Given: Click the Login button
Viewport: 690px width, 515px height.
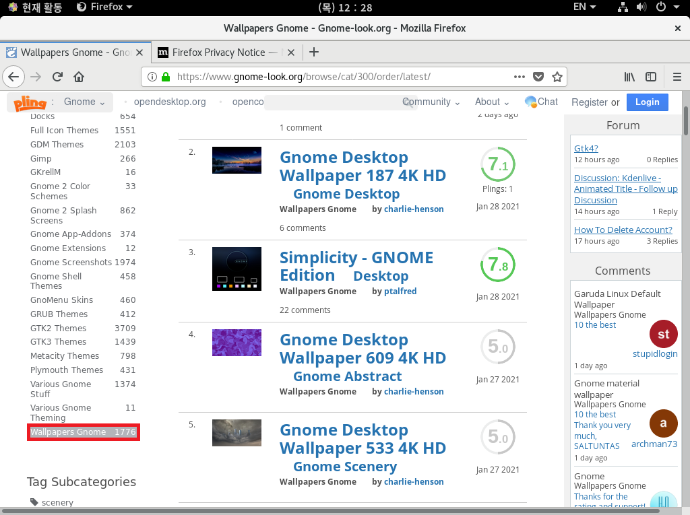Looking at the screenshot, I should (648, 102).
